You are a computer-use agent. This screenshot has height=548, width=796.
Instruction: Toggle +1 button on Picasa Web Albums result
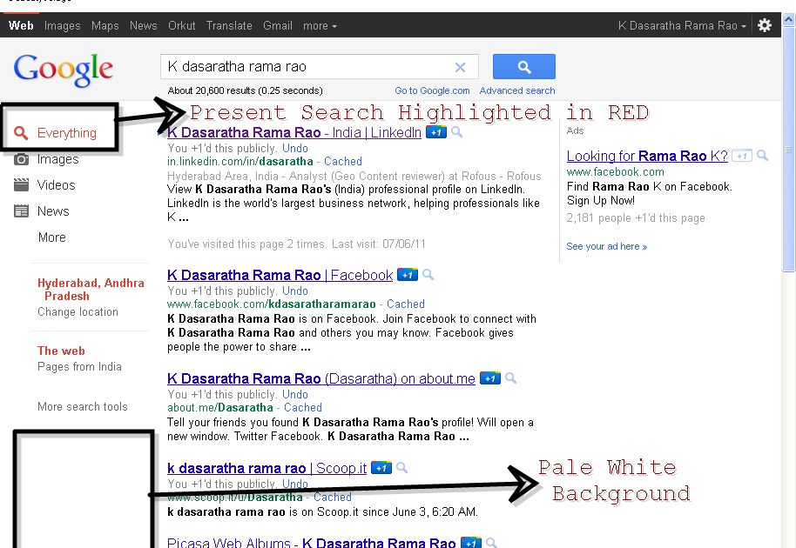470,543
